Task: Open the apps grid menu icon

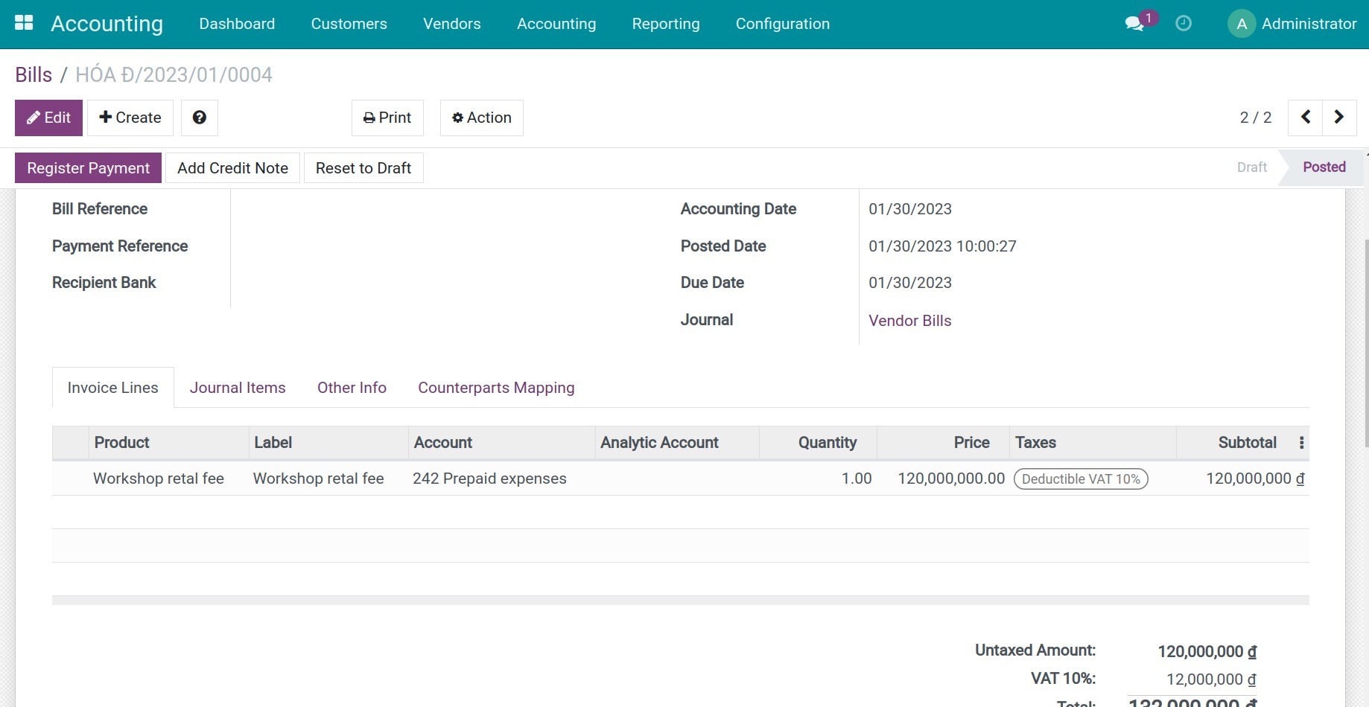Action: coord(24,22)
